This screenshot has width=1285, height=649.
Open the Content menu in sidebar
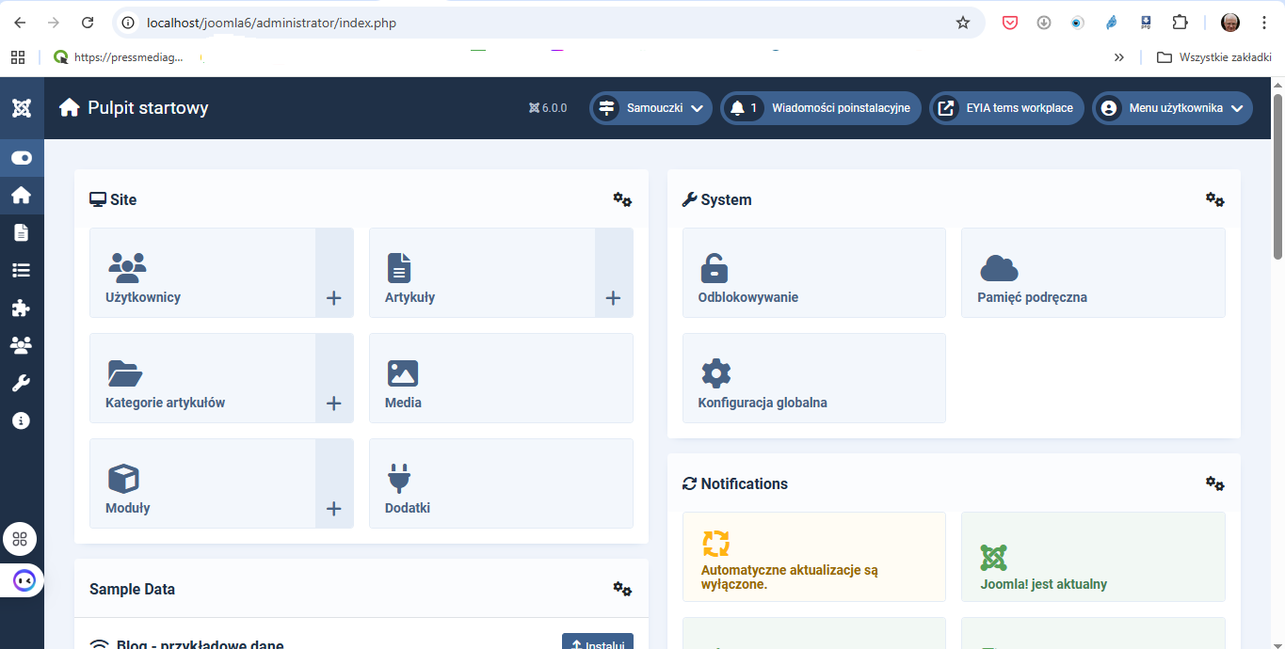click(21, 232)
